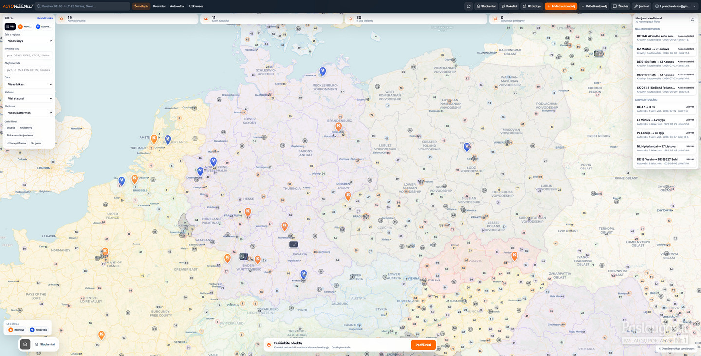The height and width of the screenshot is (356, 701).
Task: Select the blue V marker in Mecklenburg-Vorpommern
Action: coord(322,72)
